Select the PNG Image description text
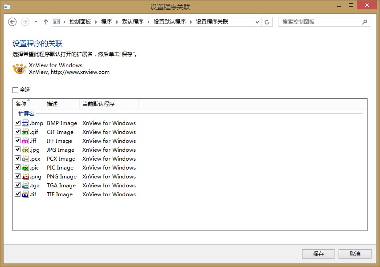 point(61,177)
